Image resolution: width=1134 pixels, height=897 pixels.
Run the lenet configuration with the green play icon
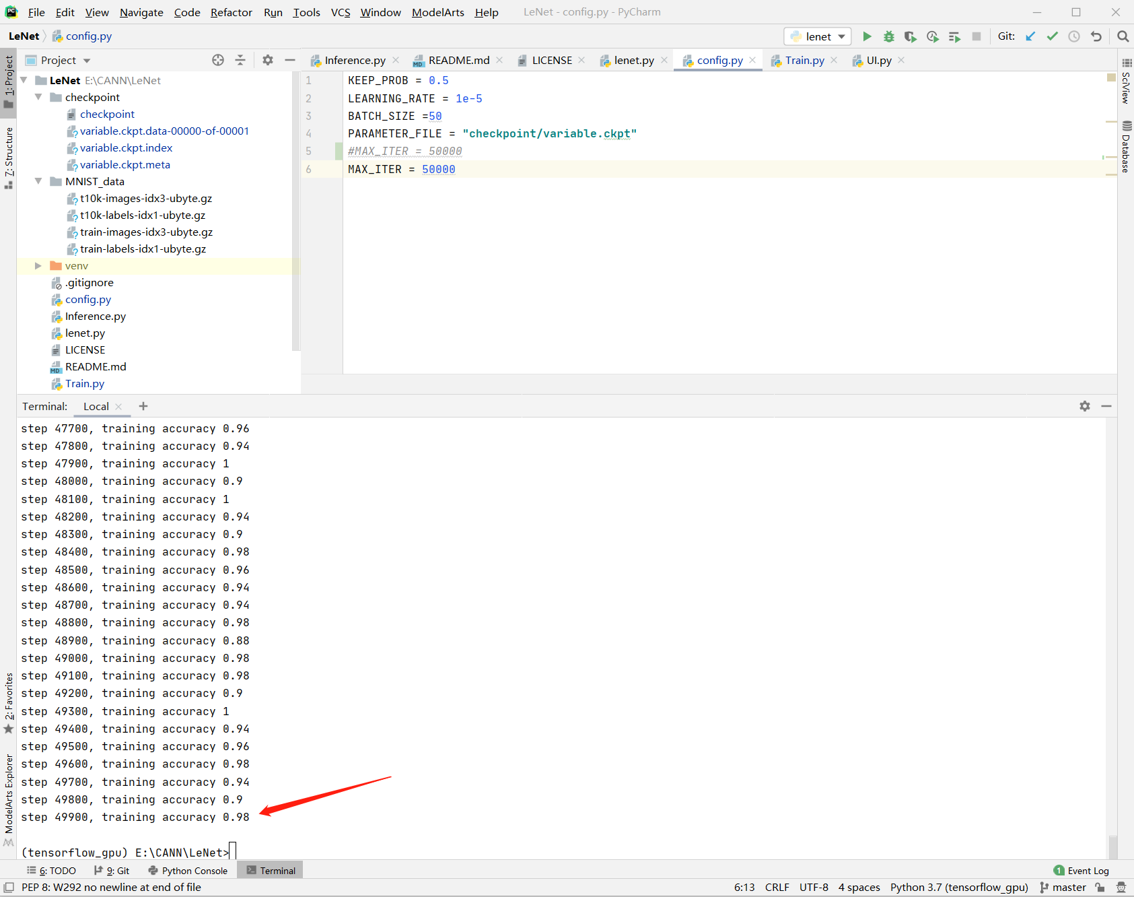(867, 36)
